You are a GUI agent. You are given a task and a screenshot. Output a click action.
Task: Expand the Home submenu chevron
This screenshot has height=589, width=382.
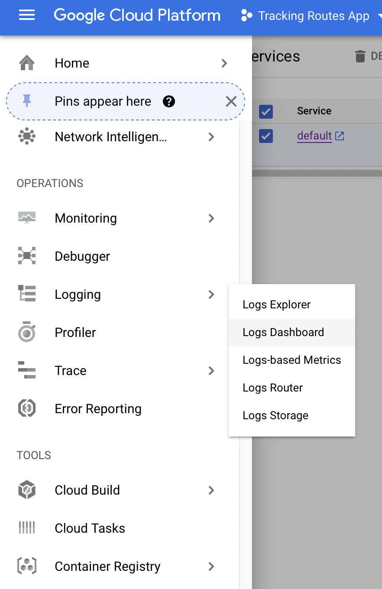coord(224,63)
